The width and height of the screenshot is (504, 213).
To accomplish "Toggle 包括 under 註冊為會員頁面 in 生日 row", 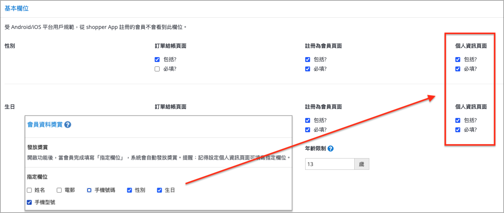I will pyautogui.click(x=308, y=120).
